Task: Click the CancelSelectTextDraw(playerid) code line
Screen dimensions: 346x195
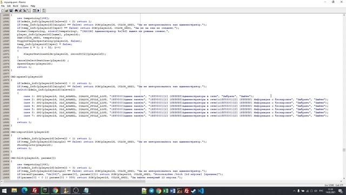Action: 43,60
